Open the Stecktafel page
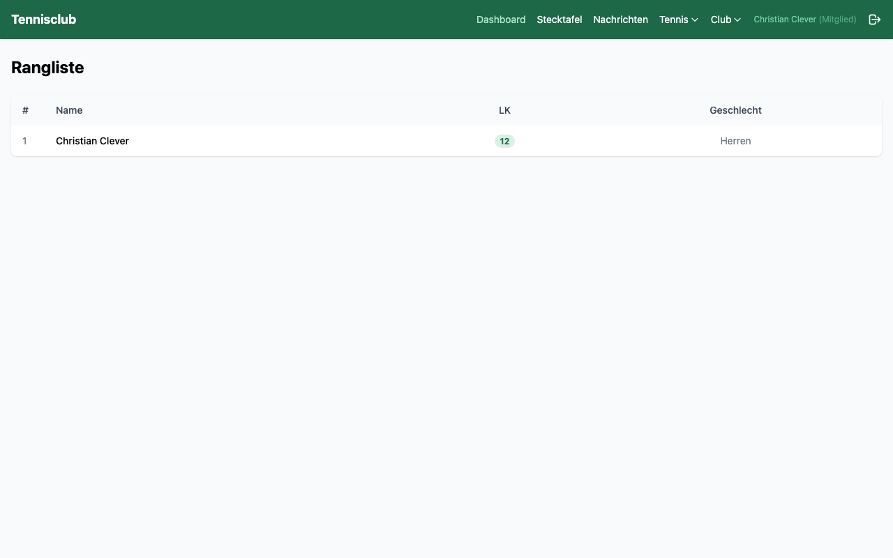 pyautogui.click(x=559, y=20)
